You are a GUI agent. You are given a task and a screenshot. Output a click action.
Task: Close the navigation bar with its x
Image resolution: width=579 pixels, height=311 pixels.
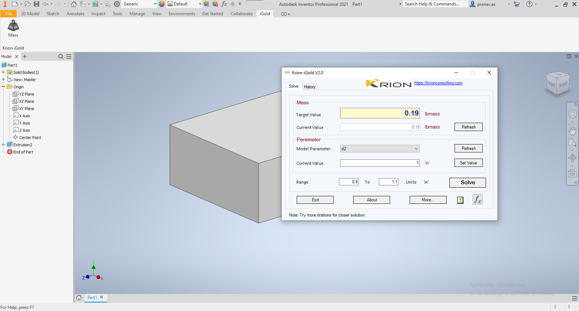click(x=576, y=105)
